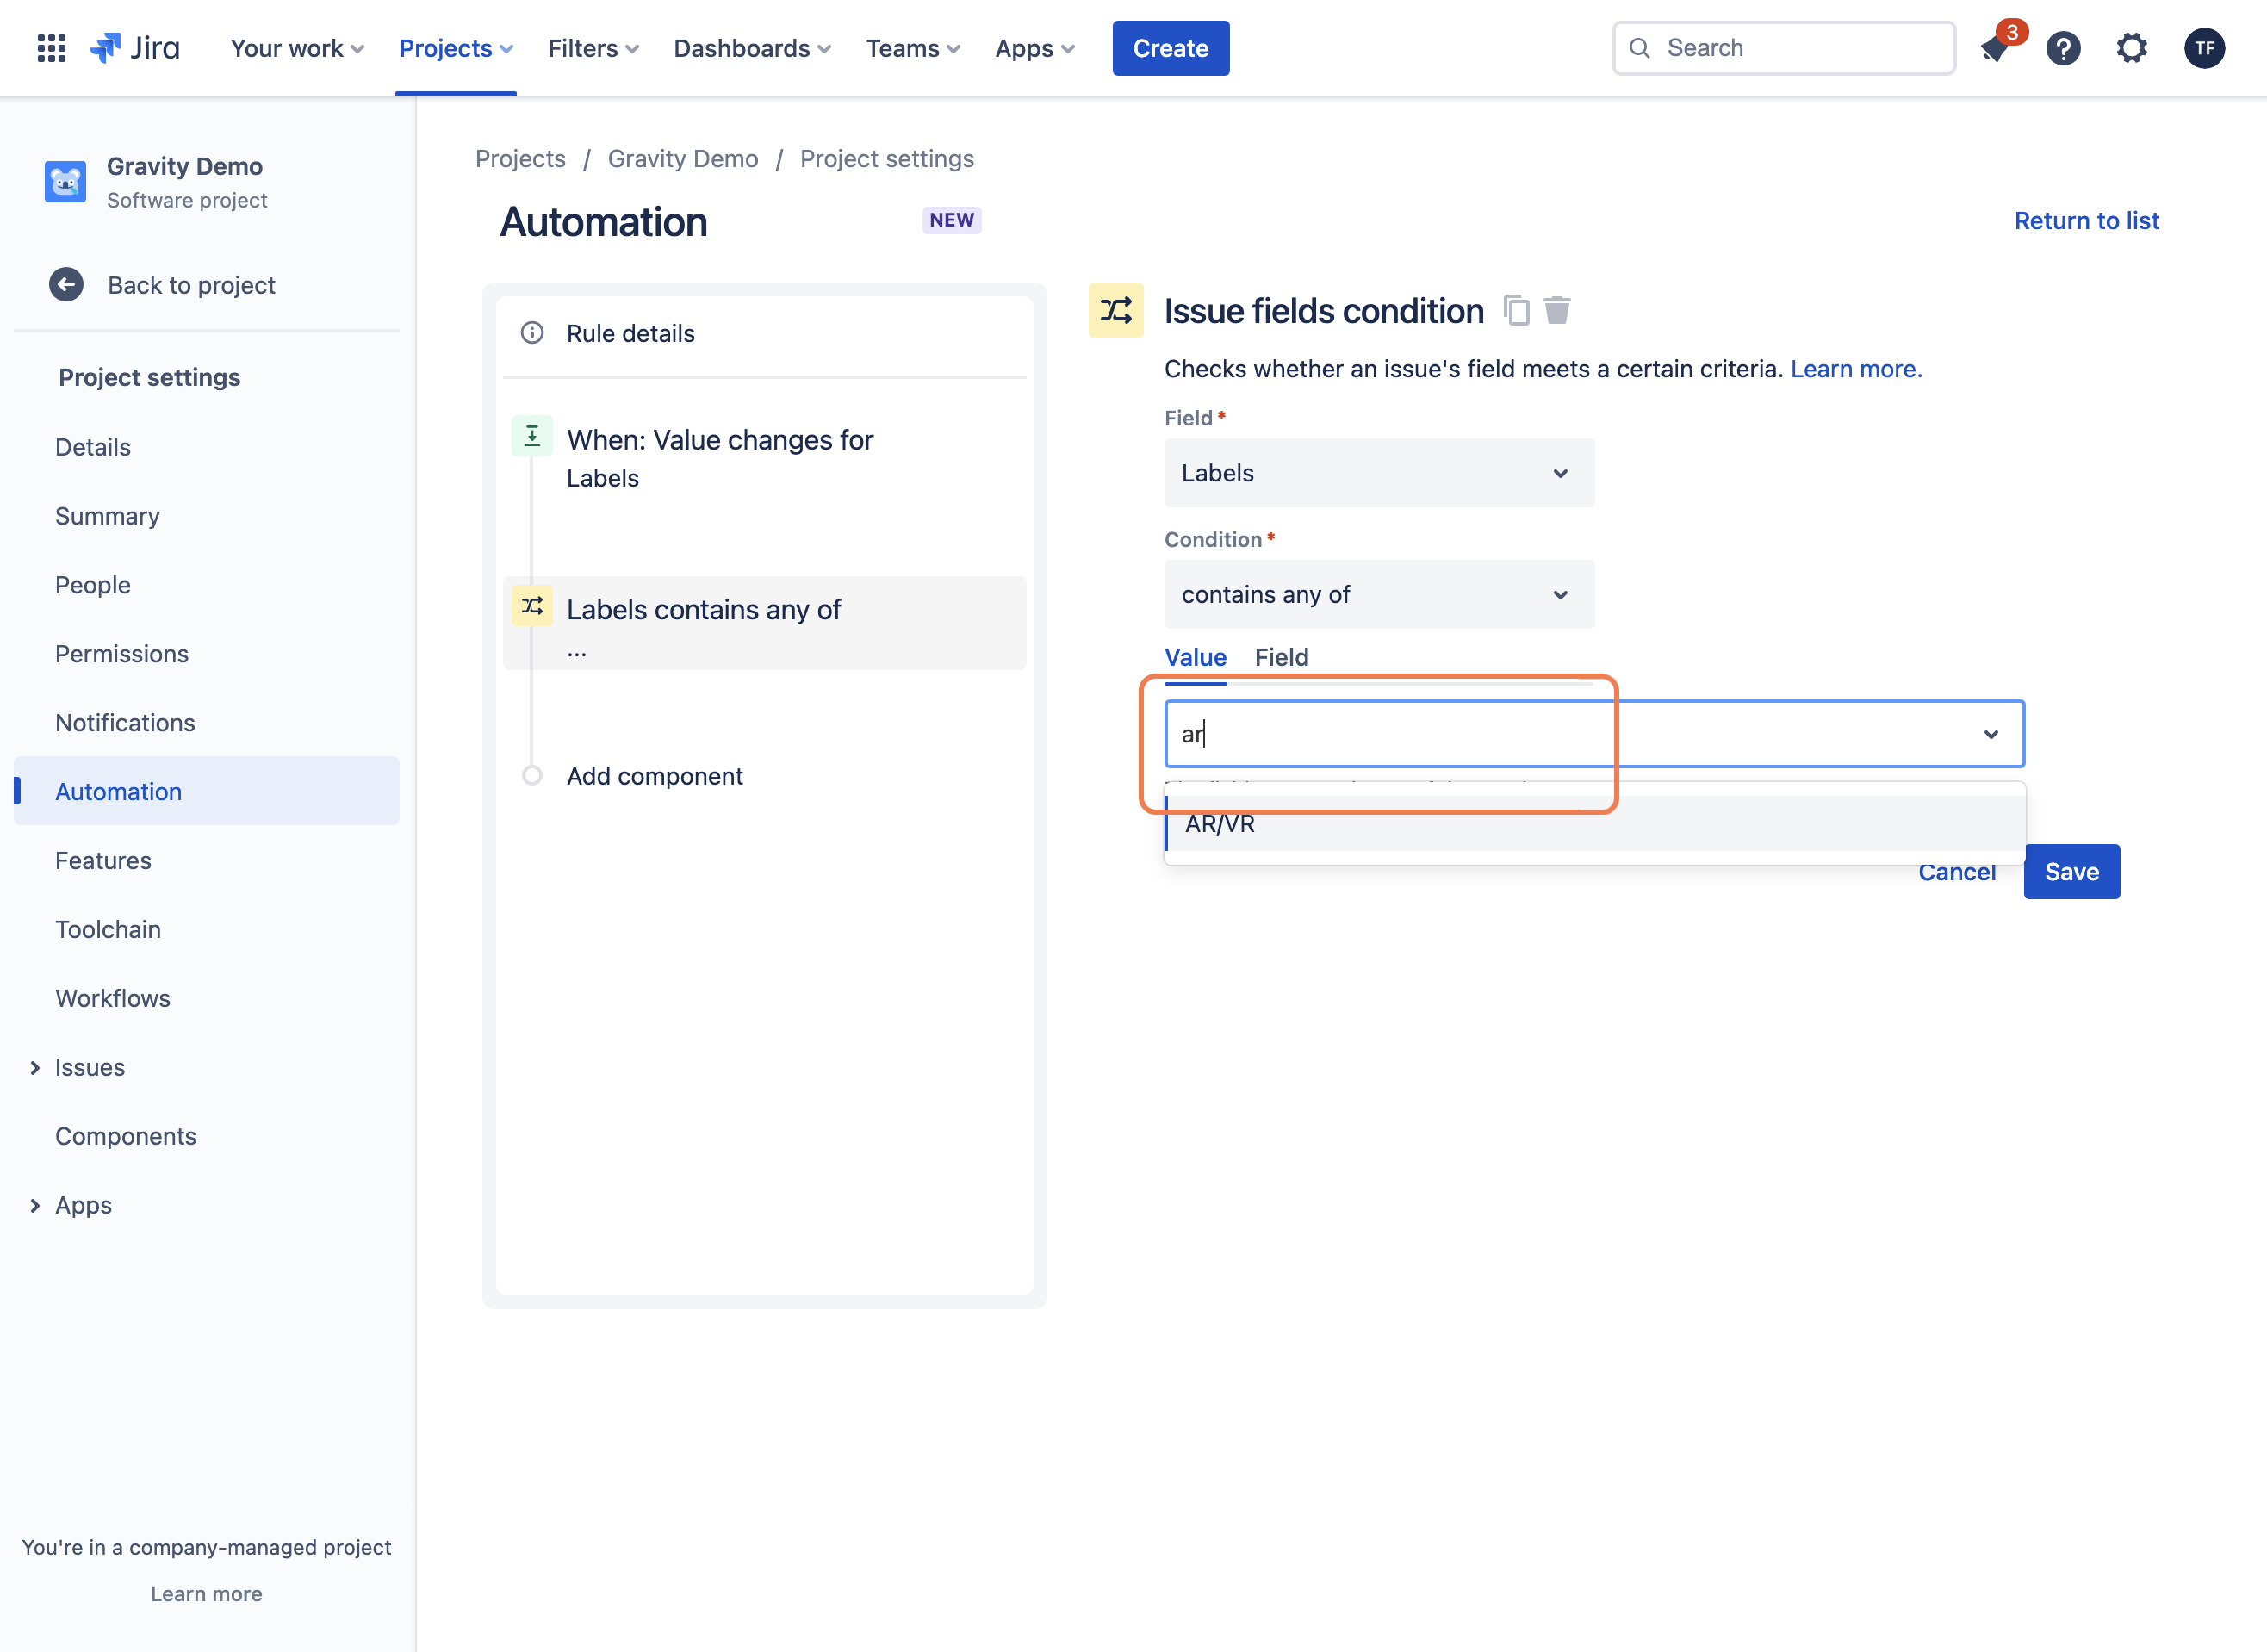Image resolution: width=2267 pixels, height=1652 pixels.
Task: Open the Toolchain settings page
Action: (107, 929)
